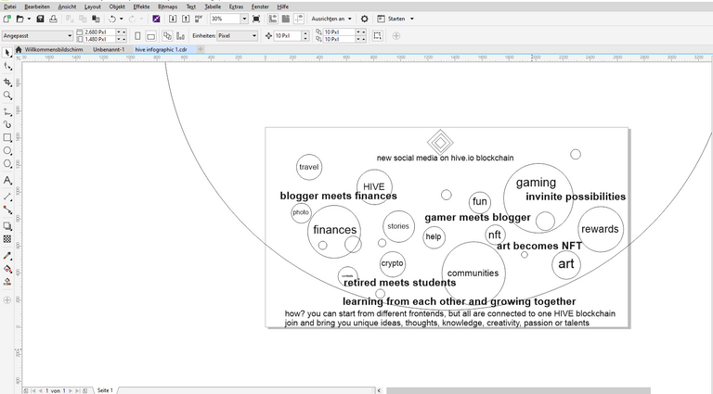Select the Parallel dimension line tool
This screenshot has height=394, width=713.
[7, 197]
